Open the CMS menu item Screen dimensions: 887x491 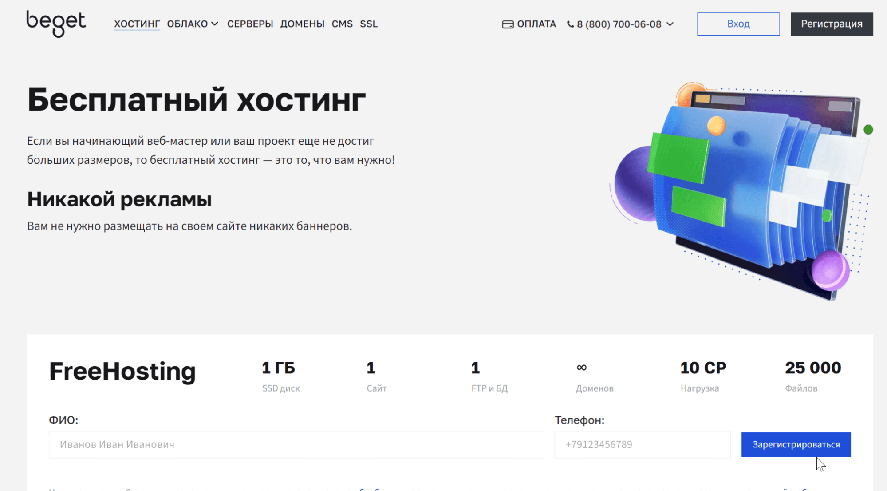pyautogui.click(x=342, y=24)
